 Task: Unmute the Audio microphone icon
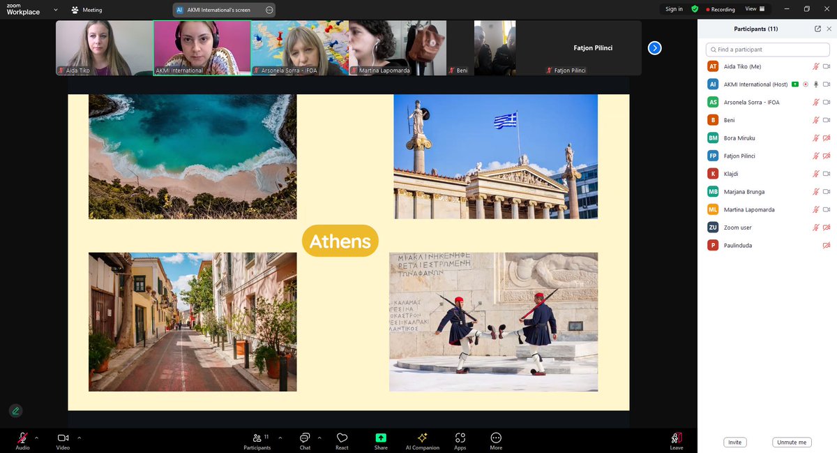pyautogui.click(x=22, y=438)
